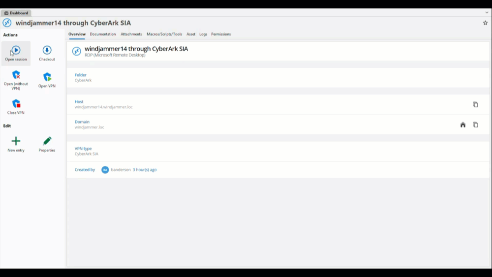This screenshot has height=277, width=492.
Task: Select the Macros/Scripts/Tools tab
Action: (x=164, y=34)
